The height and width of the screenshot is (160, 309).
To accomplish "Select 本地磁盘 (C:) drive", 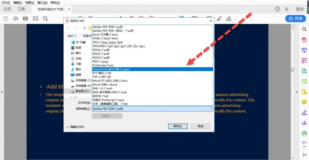I will 81,80.
